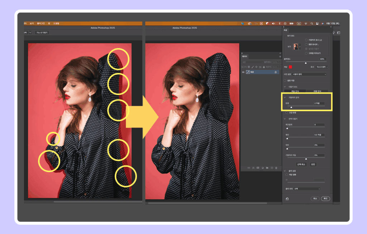Open the 플러그인 menu in the menu bar
The image size is (367, 234).
coord(41,24)
